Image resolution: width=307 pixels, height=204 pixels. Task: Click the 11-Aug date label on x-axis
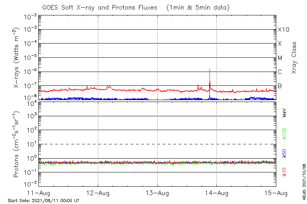(39, 192)
